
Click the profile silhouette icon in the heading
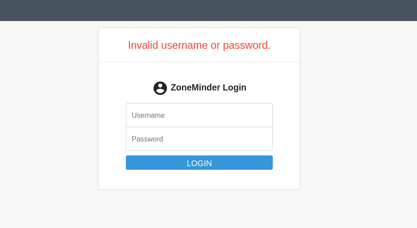[x=160, y=88]
